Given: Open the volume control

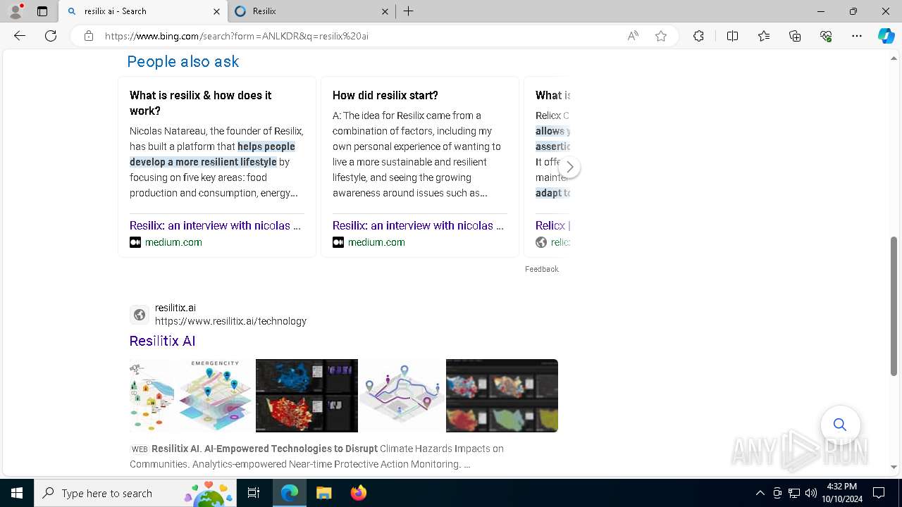Looking at the screenshot, I should coord(811,493).
